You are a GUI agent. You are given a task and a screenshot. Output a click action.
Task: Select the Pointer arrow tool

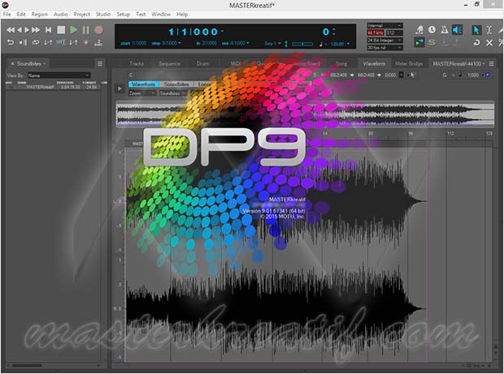[x=476, y=30]
